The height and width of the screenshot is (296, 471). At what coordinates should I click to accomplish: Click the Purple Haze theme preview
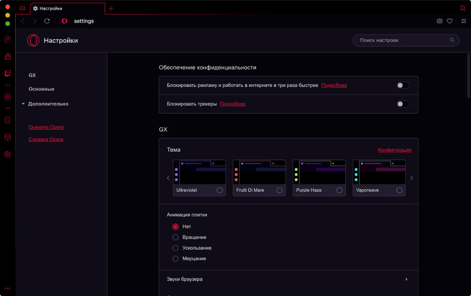click(x=319, y=172)
